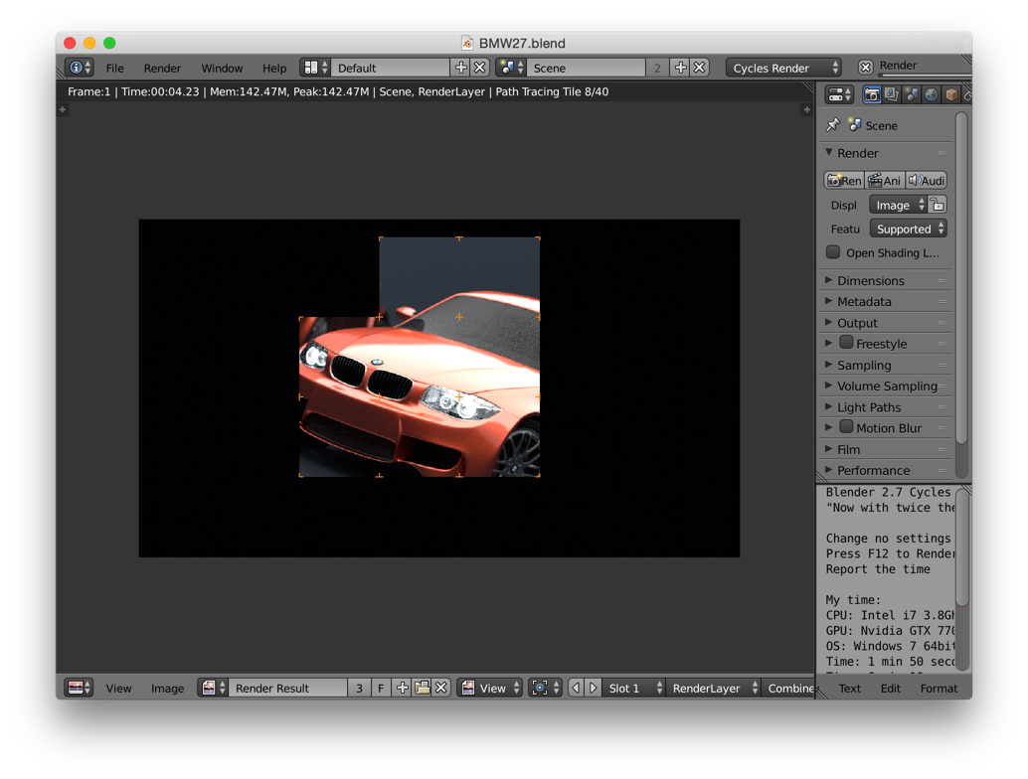Toggle fake user F button
The width and height of the screenshot is (1028, 779).
coord(381,688)
